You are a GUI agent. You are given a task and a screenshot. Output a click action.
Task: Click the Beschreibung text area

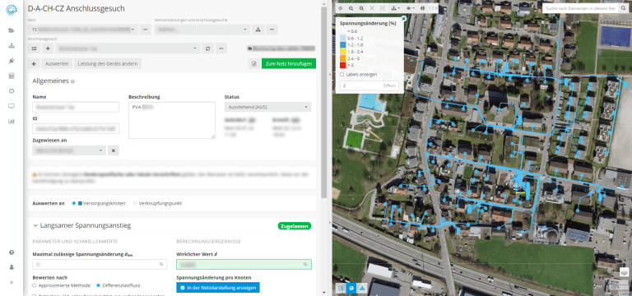click(172, 120)
